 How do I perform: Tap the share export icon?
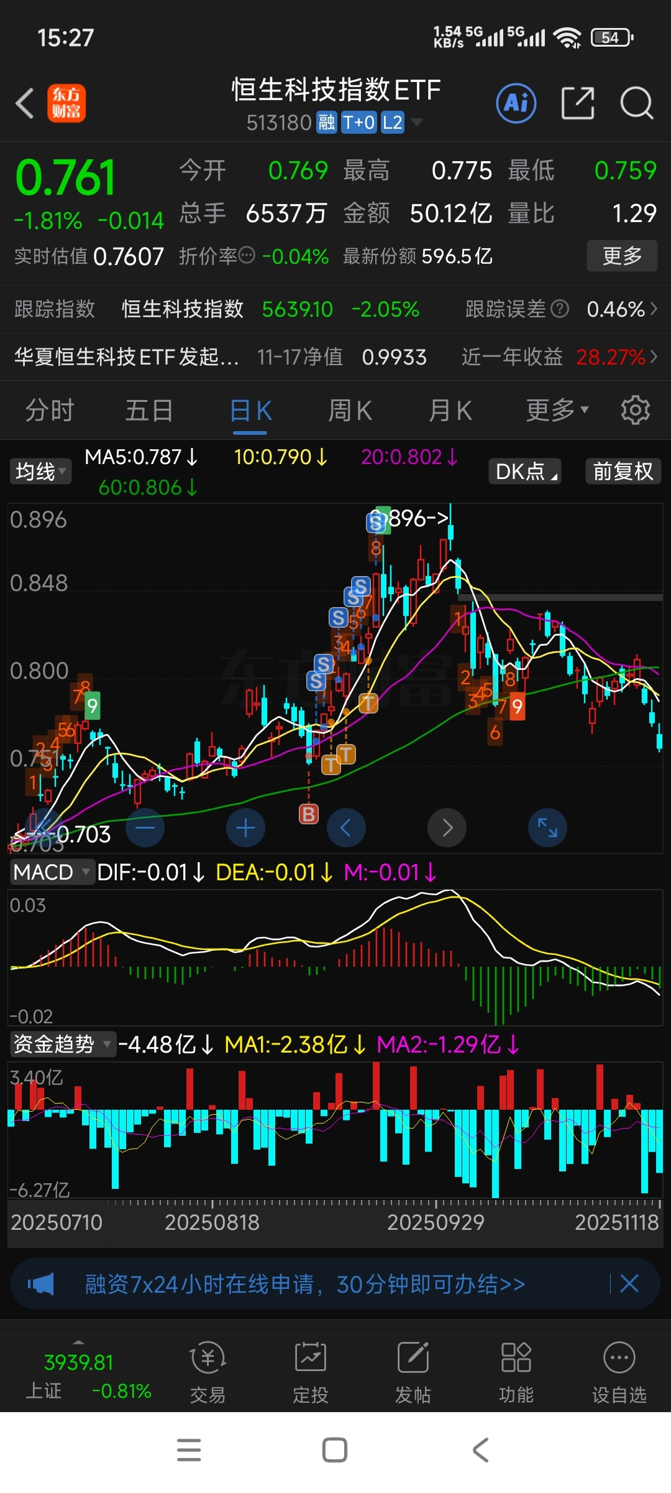pos(578,103)
